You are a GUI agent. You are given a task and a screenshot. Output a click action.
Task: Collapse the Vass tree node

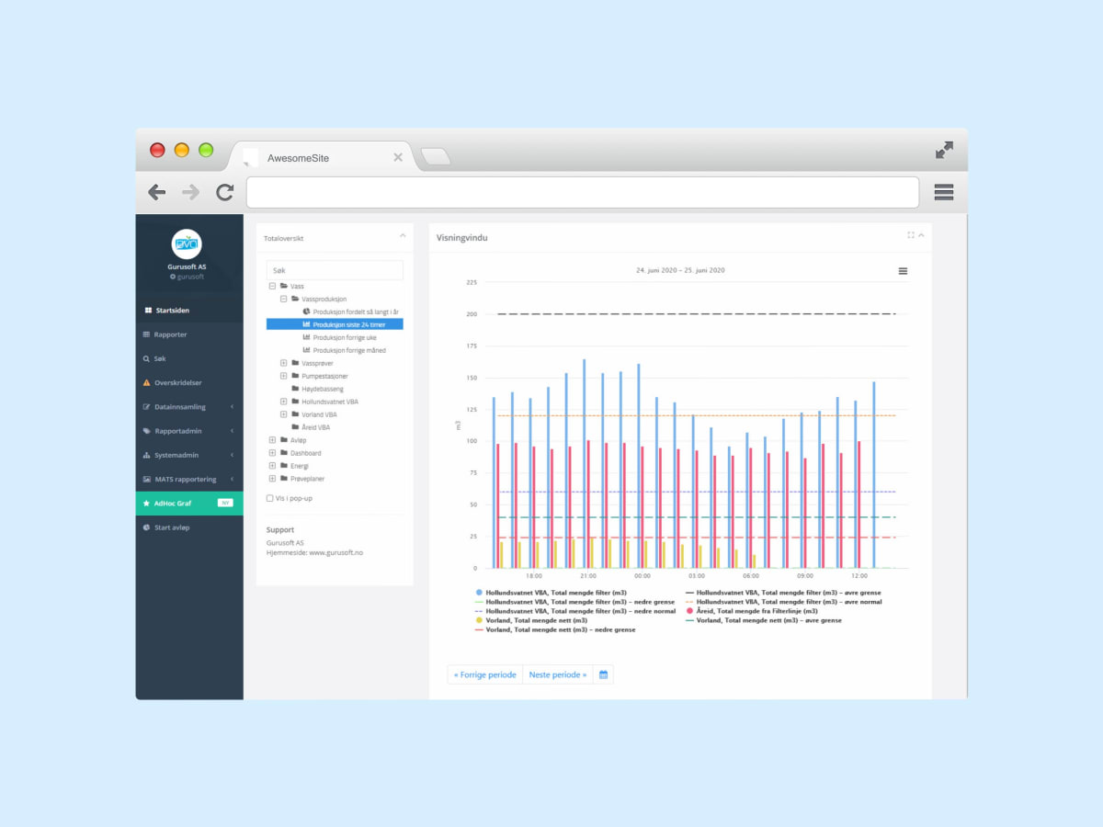[272, 286]
